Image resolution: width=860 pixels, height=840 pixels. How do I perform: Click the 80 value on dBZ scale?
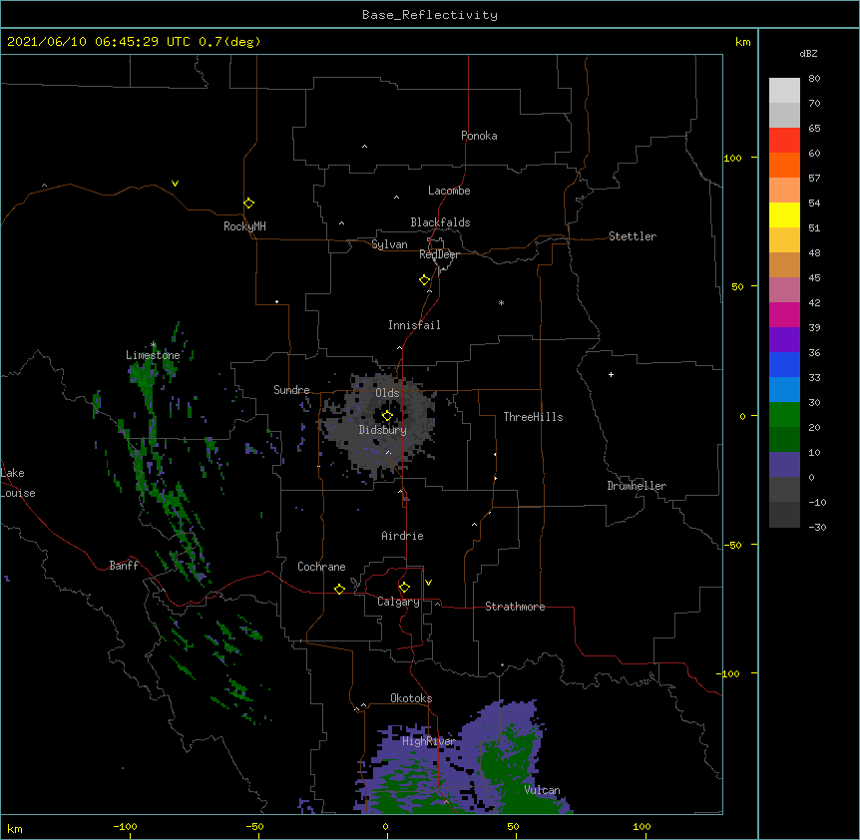click(814, 79)
